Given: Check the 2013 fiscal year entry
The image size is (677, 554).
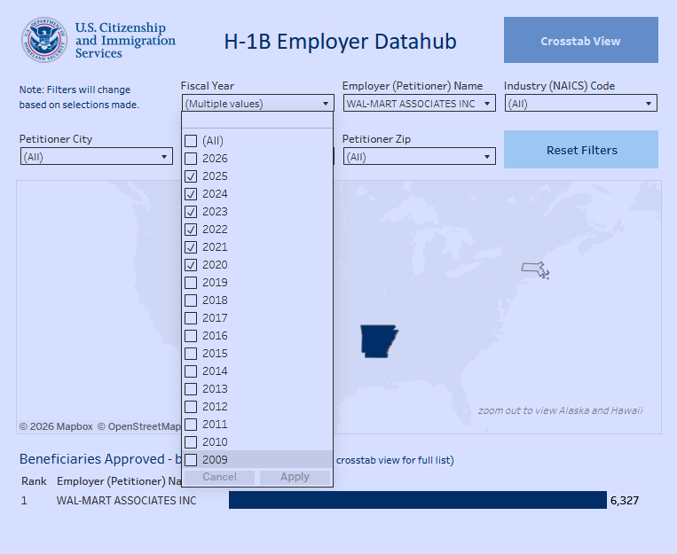Looking at the screenshot, I should pos(191,389).
